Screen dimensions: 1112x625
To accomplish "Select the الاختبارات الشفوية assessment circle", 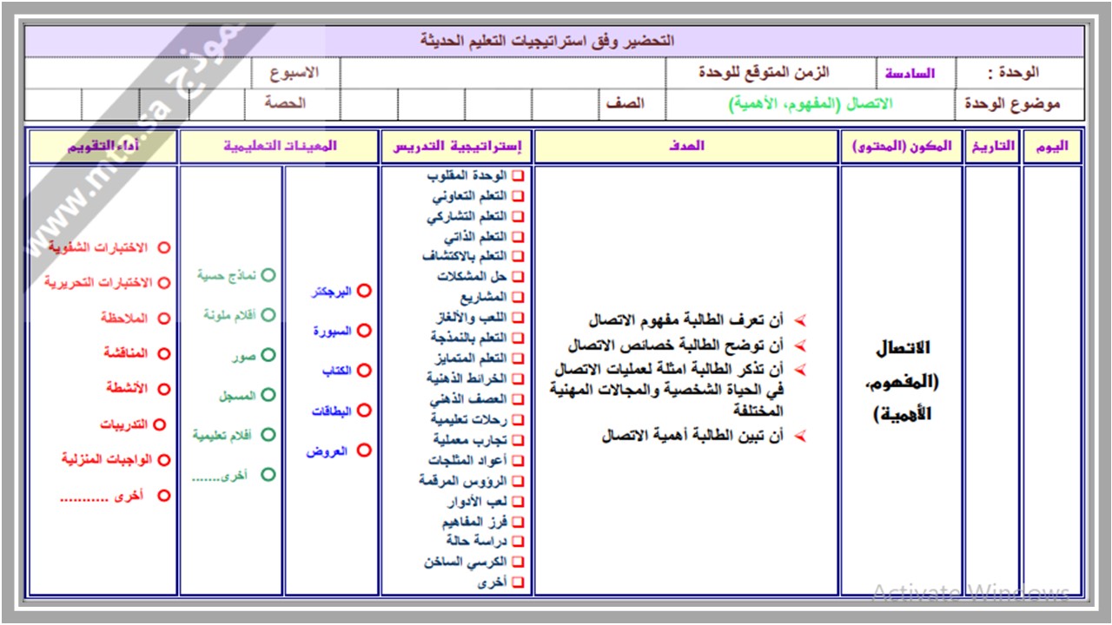I will coord(163,247).
